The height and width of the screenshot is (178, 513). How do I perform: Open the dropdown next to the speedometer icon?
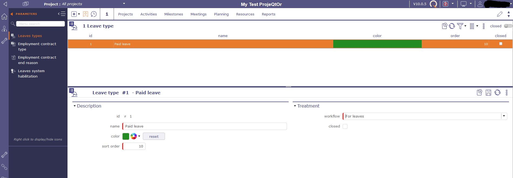coord(453,4)
